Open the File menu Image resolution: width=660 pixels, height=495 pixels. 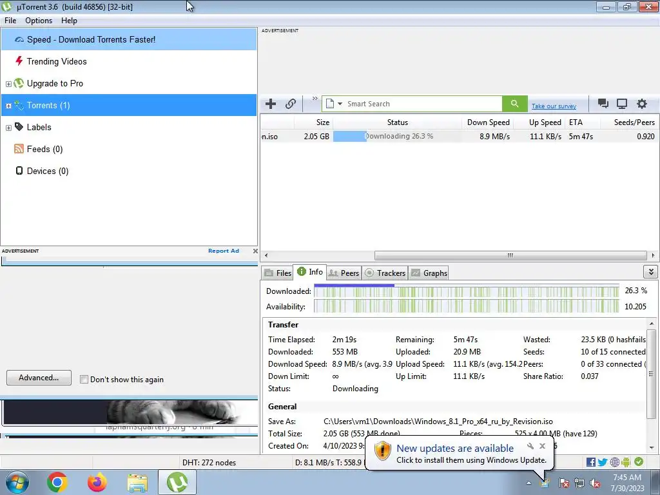point(10,21)
